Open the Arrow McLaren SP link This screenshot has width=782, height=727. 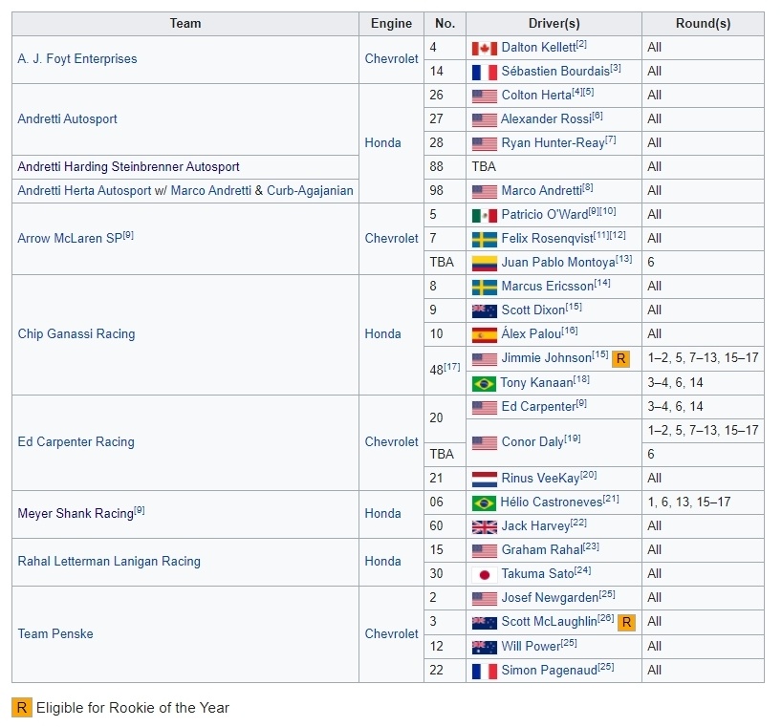(x=70, y=238)
